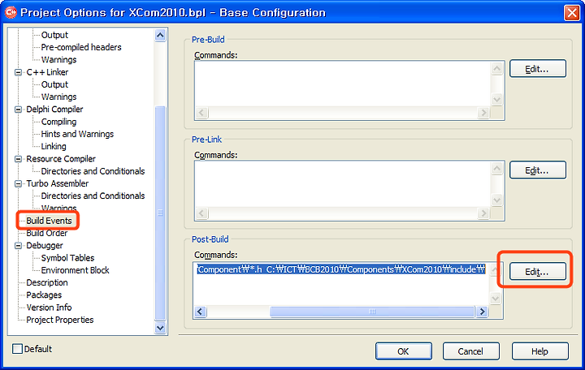
Task: Open Project Properties options
Action: click(x=59, y=320)
